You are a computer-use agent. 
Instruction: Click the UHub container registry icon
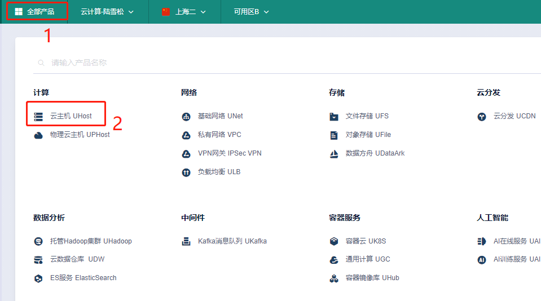334,278
